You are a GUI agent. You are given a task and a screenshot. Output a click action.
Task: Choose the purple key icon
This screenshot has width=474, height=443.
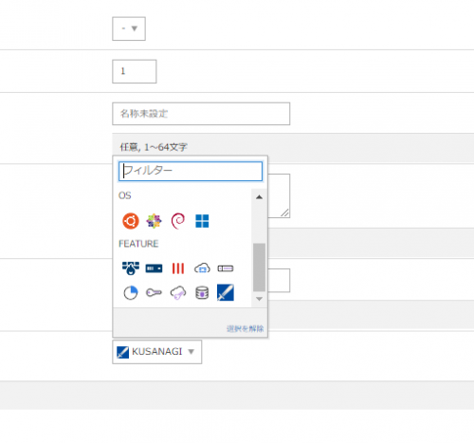[154, 293]
